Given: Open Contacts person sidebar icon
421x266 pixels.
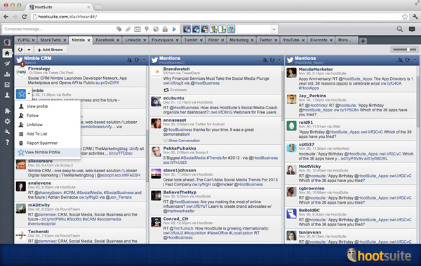Looking at the screenshot, I should pos(7,95).
